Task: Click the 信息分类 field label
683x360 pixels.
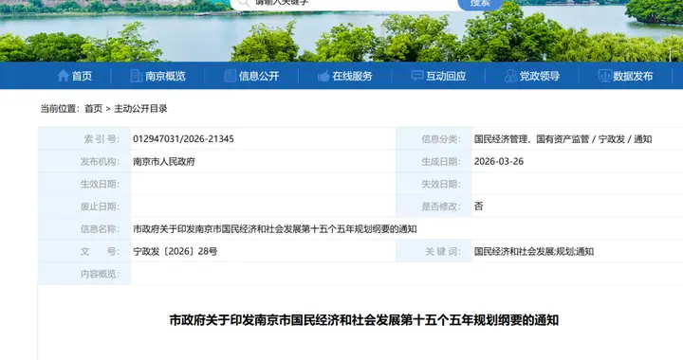Action: [x=441, y=139]
